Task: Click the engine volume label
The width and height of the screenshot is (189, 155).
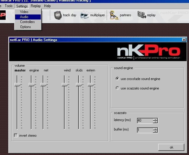Action: (34, 70)
